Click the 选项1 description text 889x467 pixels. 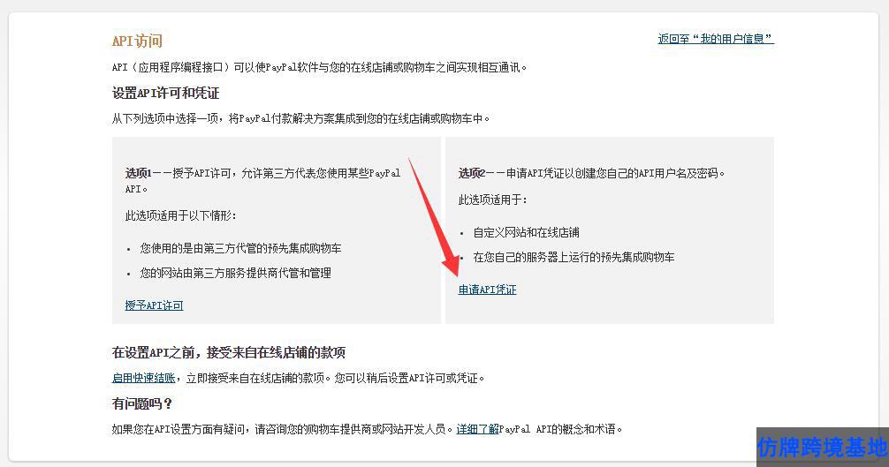point(263,181)
